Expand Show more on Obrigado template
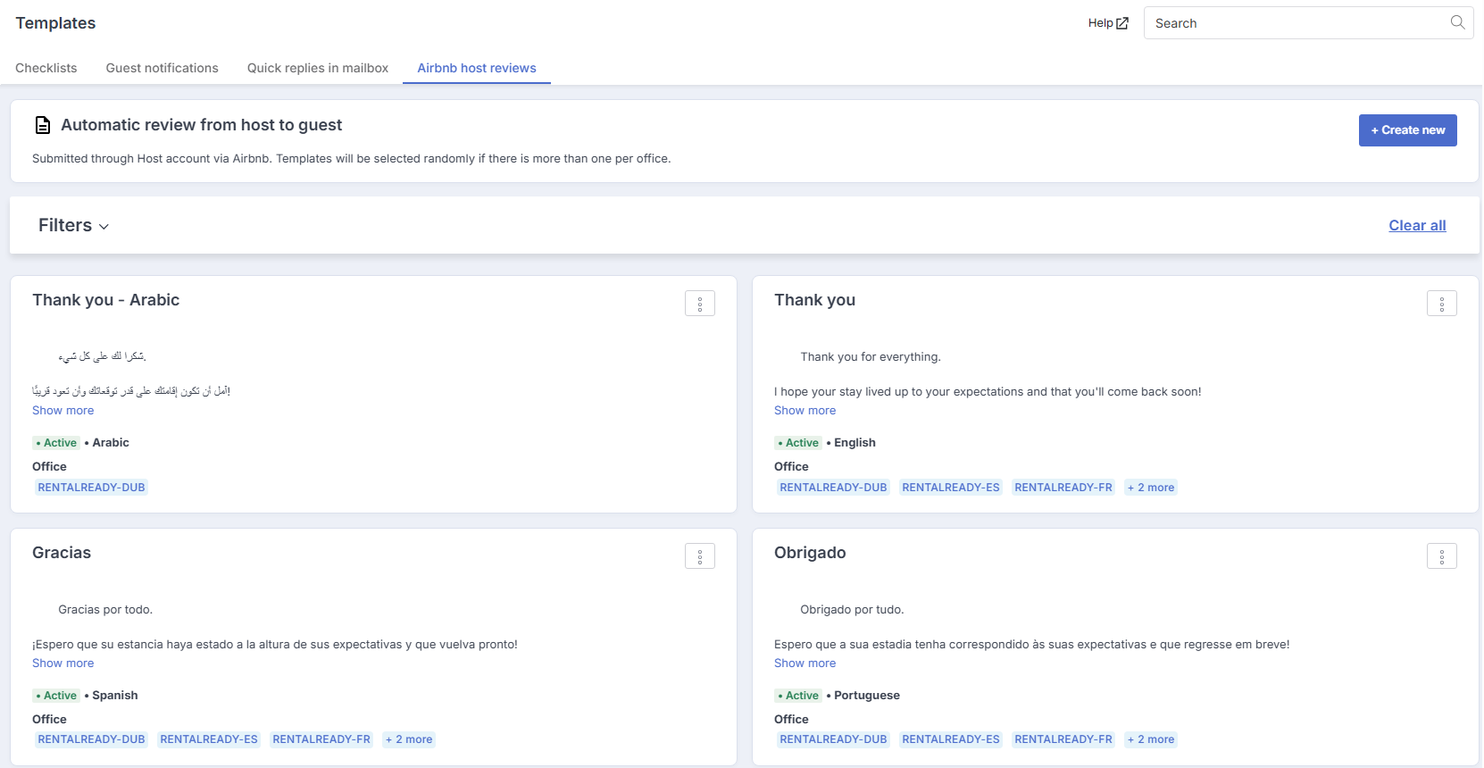The width and height of the screenshot is (1484, 768). pyautogui.click(x=805, y=664)
